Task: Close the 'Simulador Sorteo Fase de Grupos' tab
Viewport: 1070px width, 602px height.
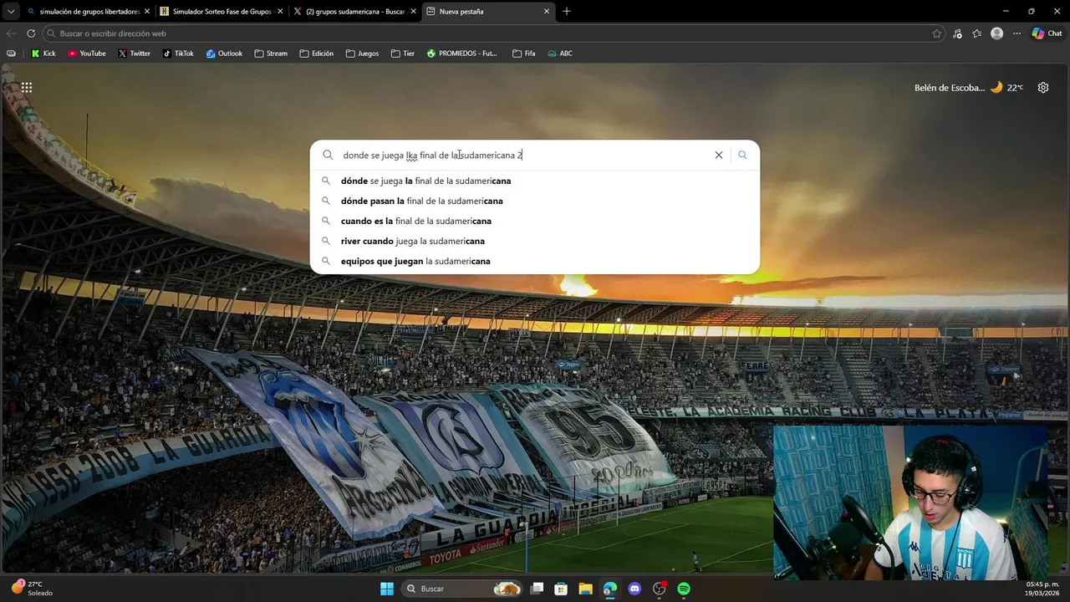Action: [280, 12]
